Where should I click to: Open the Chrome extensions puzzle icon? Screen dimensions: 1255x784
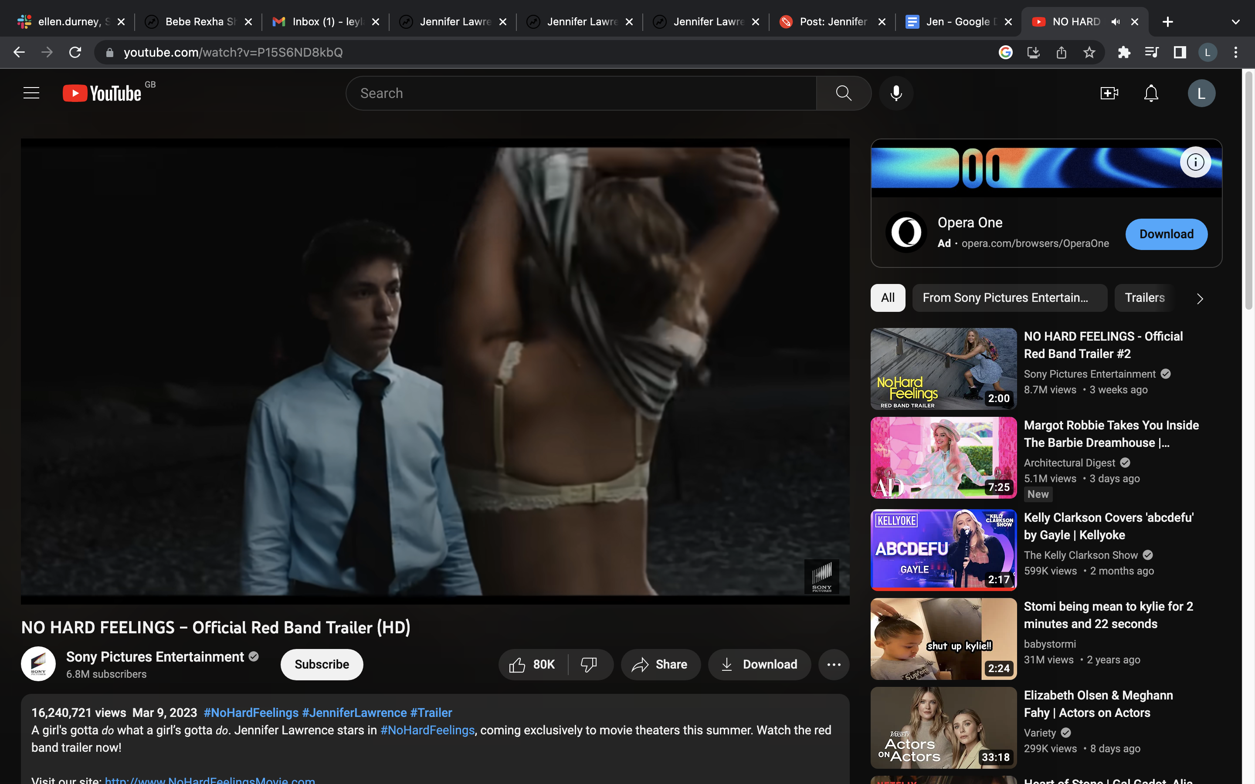click(1123, 52)
